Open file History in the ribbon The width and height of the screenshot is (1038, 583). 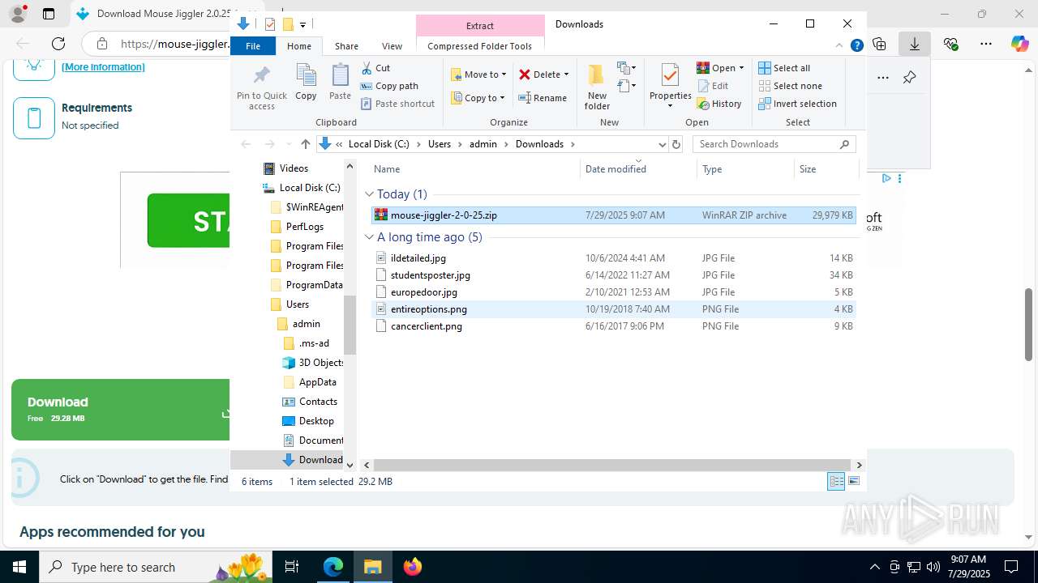pyautogui.click(x=719, y=104)
